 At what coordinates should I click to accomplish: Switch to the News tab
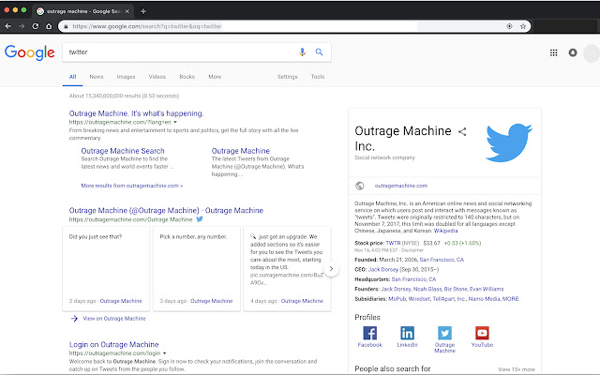coord(97,77)
